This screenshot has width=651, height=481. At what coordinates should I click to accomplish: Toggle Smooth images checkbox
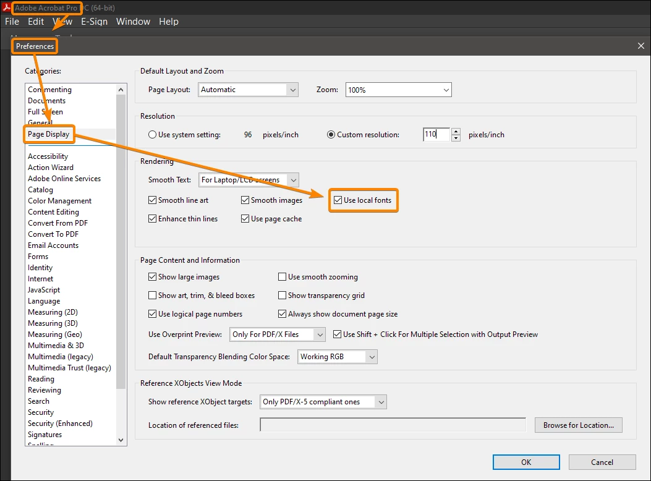[x=245, y=200]
